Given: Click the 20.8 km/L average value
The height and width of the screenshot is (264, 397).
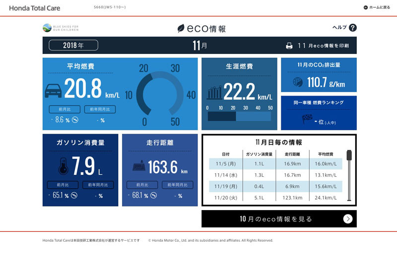Looking at the screenshot, I should pyautogui.click(x=92, y=88).
